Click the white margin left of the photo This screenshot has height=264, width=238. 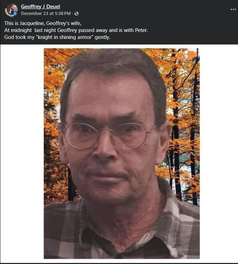click(x=22, y=154)
